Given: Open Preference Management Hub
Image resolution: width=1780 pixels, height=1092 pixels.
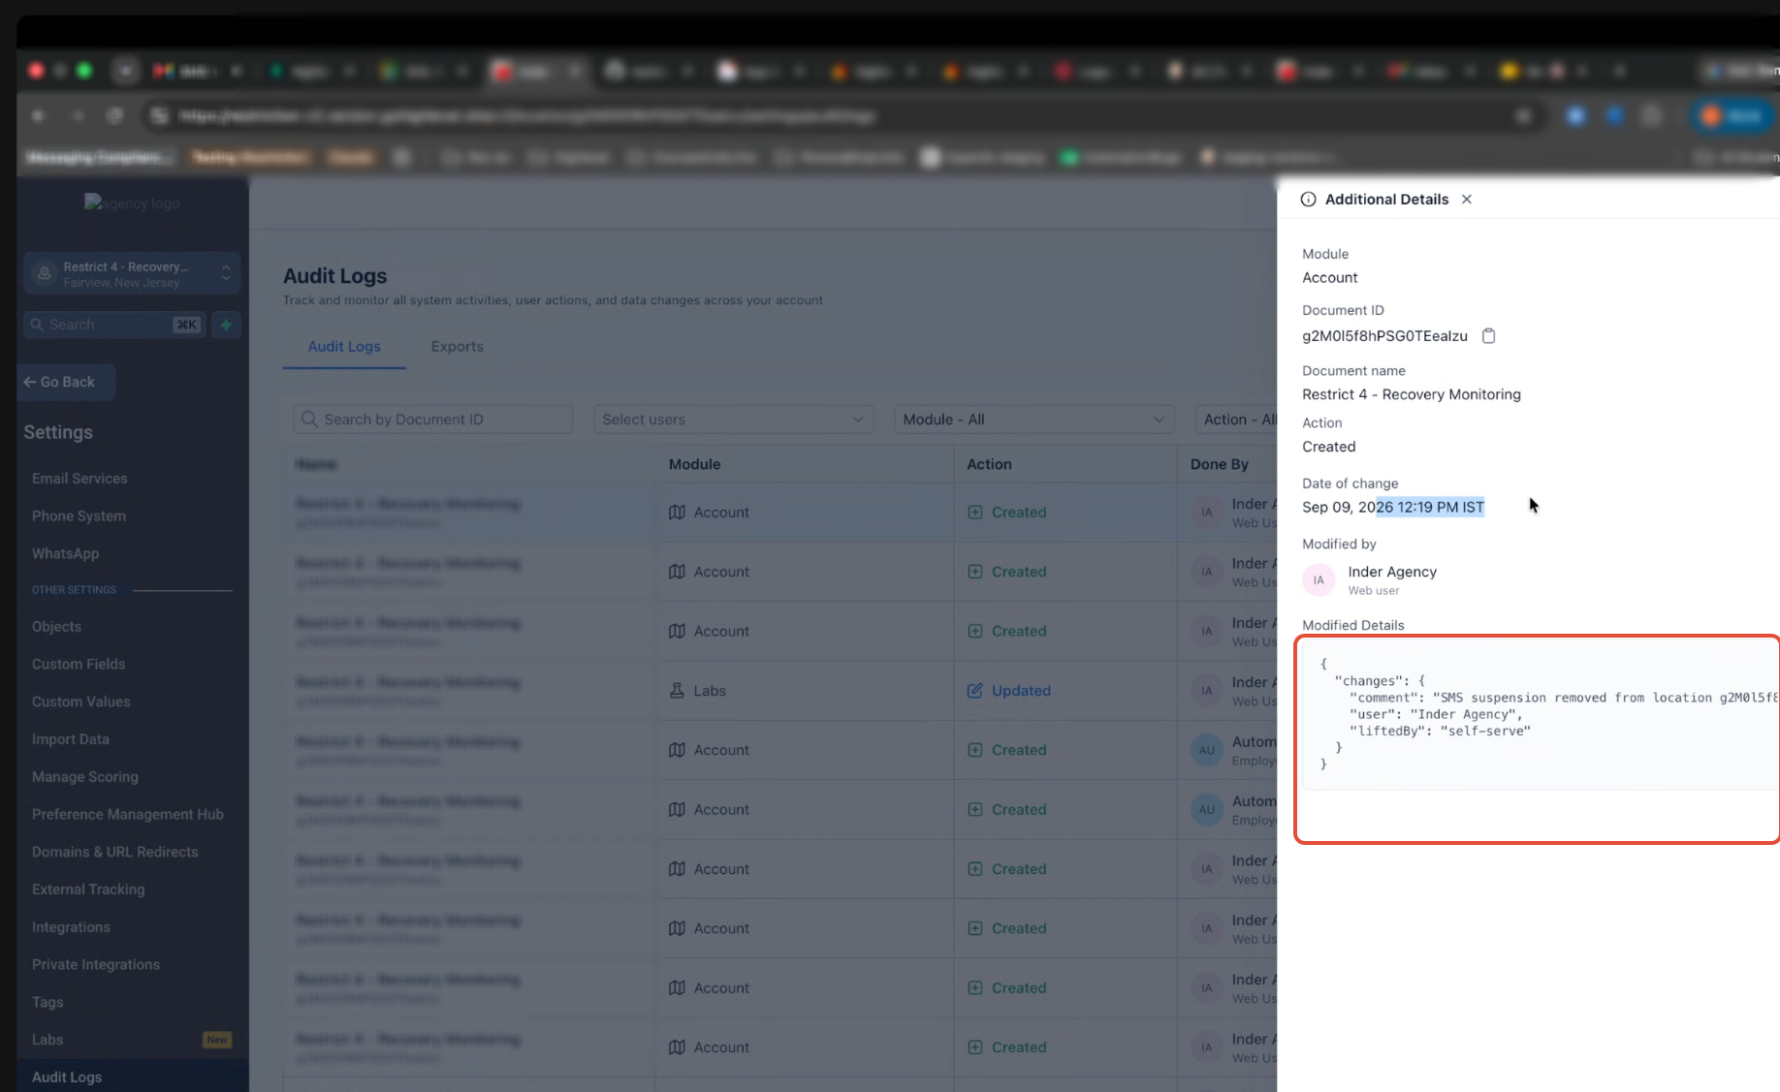Looking at the screenshot, I should coord(127,815).
